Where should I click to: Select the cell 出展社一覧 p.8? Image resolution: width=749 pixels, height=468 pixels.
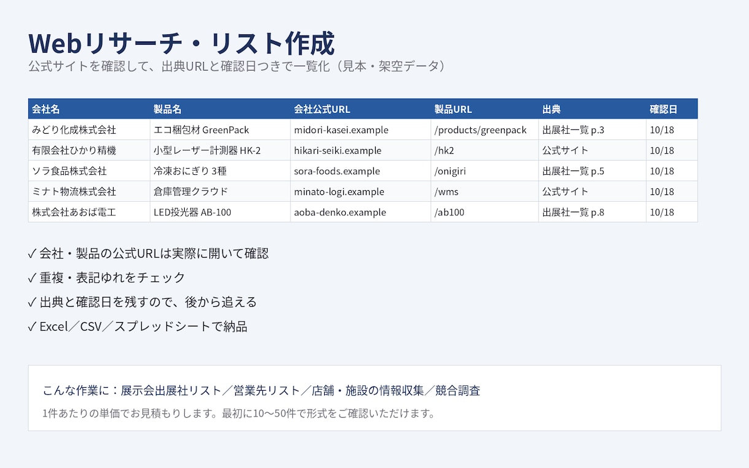point(592,212)
